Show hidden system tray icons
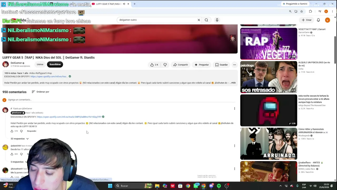This screenshot has width=337, height=190. click(280, 186)
